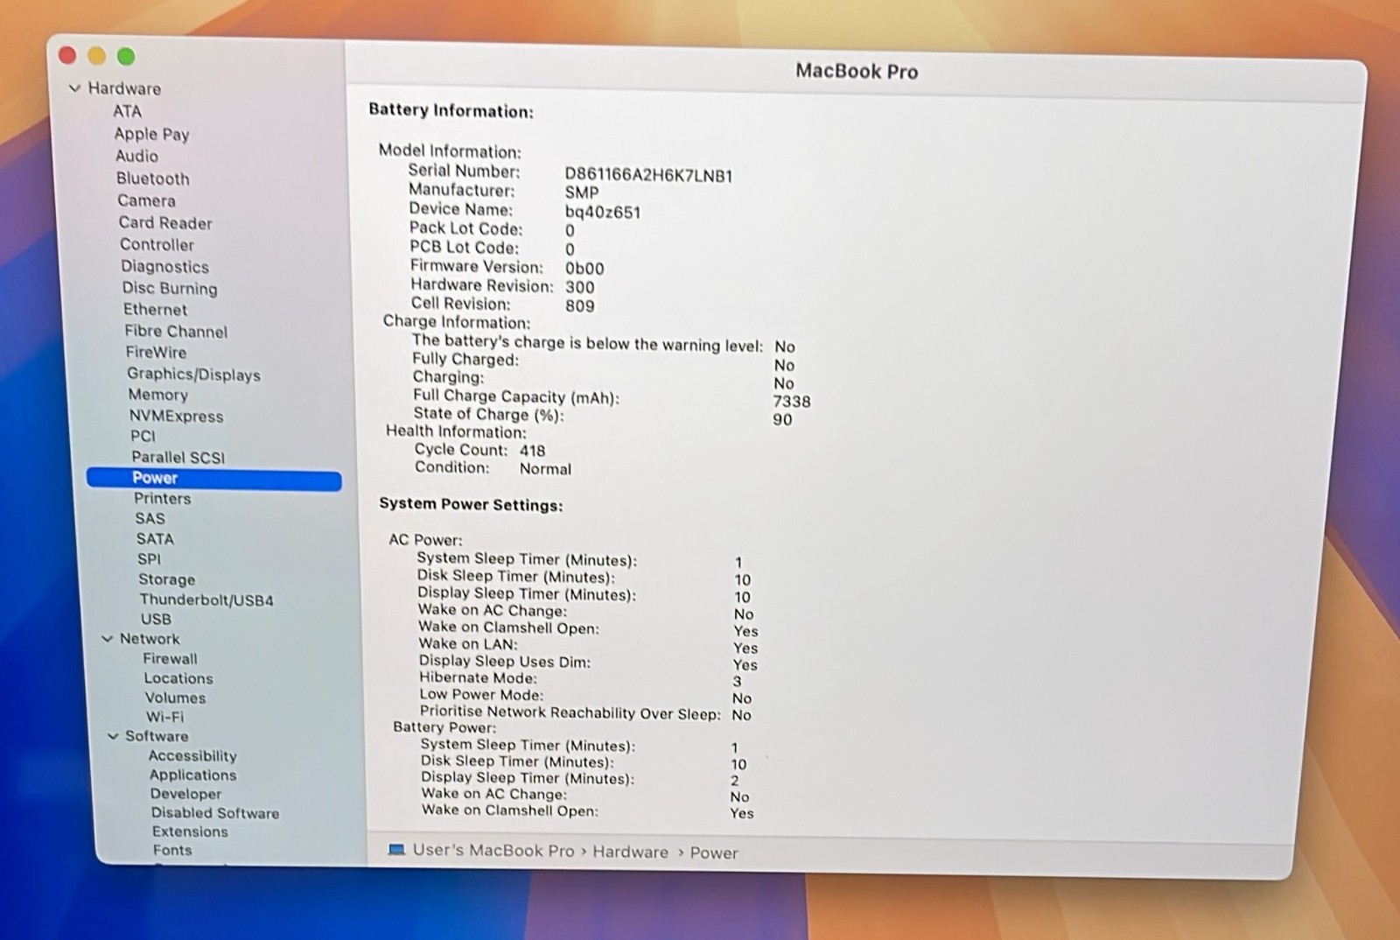Screen dimensions: 1400x940
Task: Select Volumes under Network
Action: tap(176, 698)
